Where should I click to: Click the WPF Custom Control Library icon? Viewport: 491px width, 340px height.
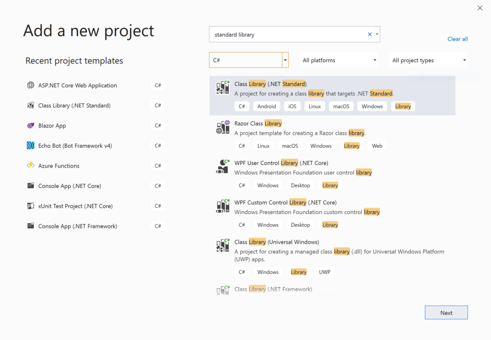pyautogui.click(x=222, y=206)
